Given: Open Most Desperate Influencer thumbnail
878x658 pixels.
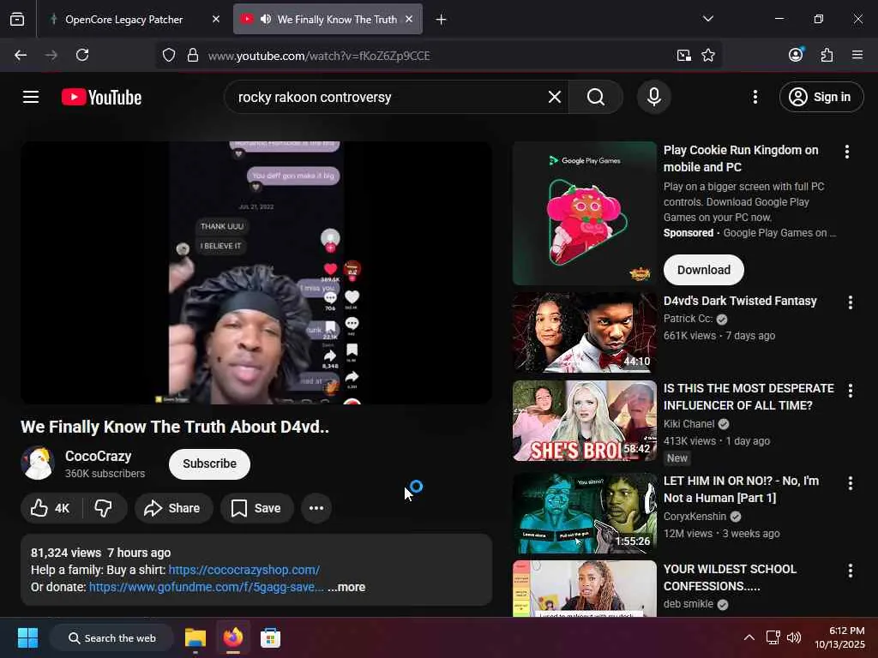Looking at the screenshot, I should [x=585, y=421].
